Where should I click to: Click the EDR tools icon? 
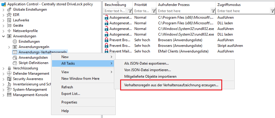[x=9, y=15]
